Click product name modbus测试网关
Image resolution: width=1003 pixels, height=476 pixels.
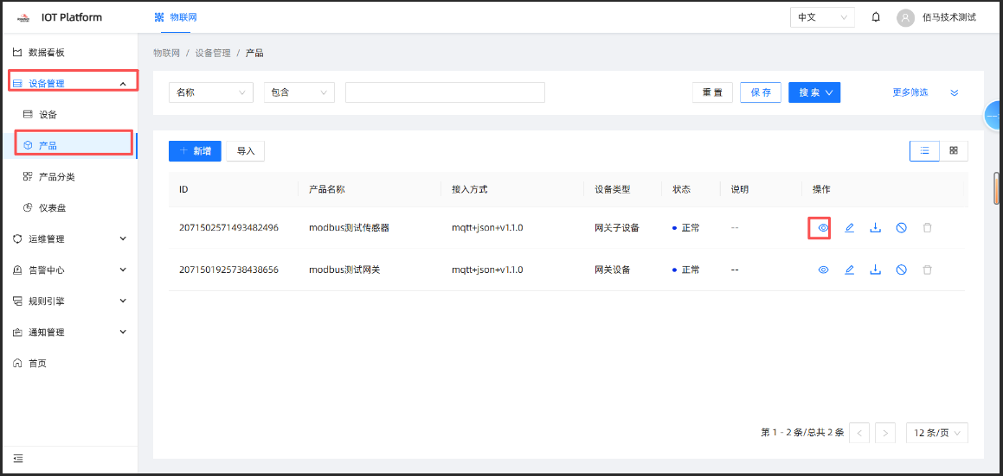(x=344, y=270)
